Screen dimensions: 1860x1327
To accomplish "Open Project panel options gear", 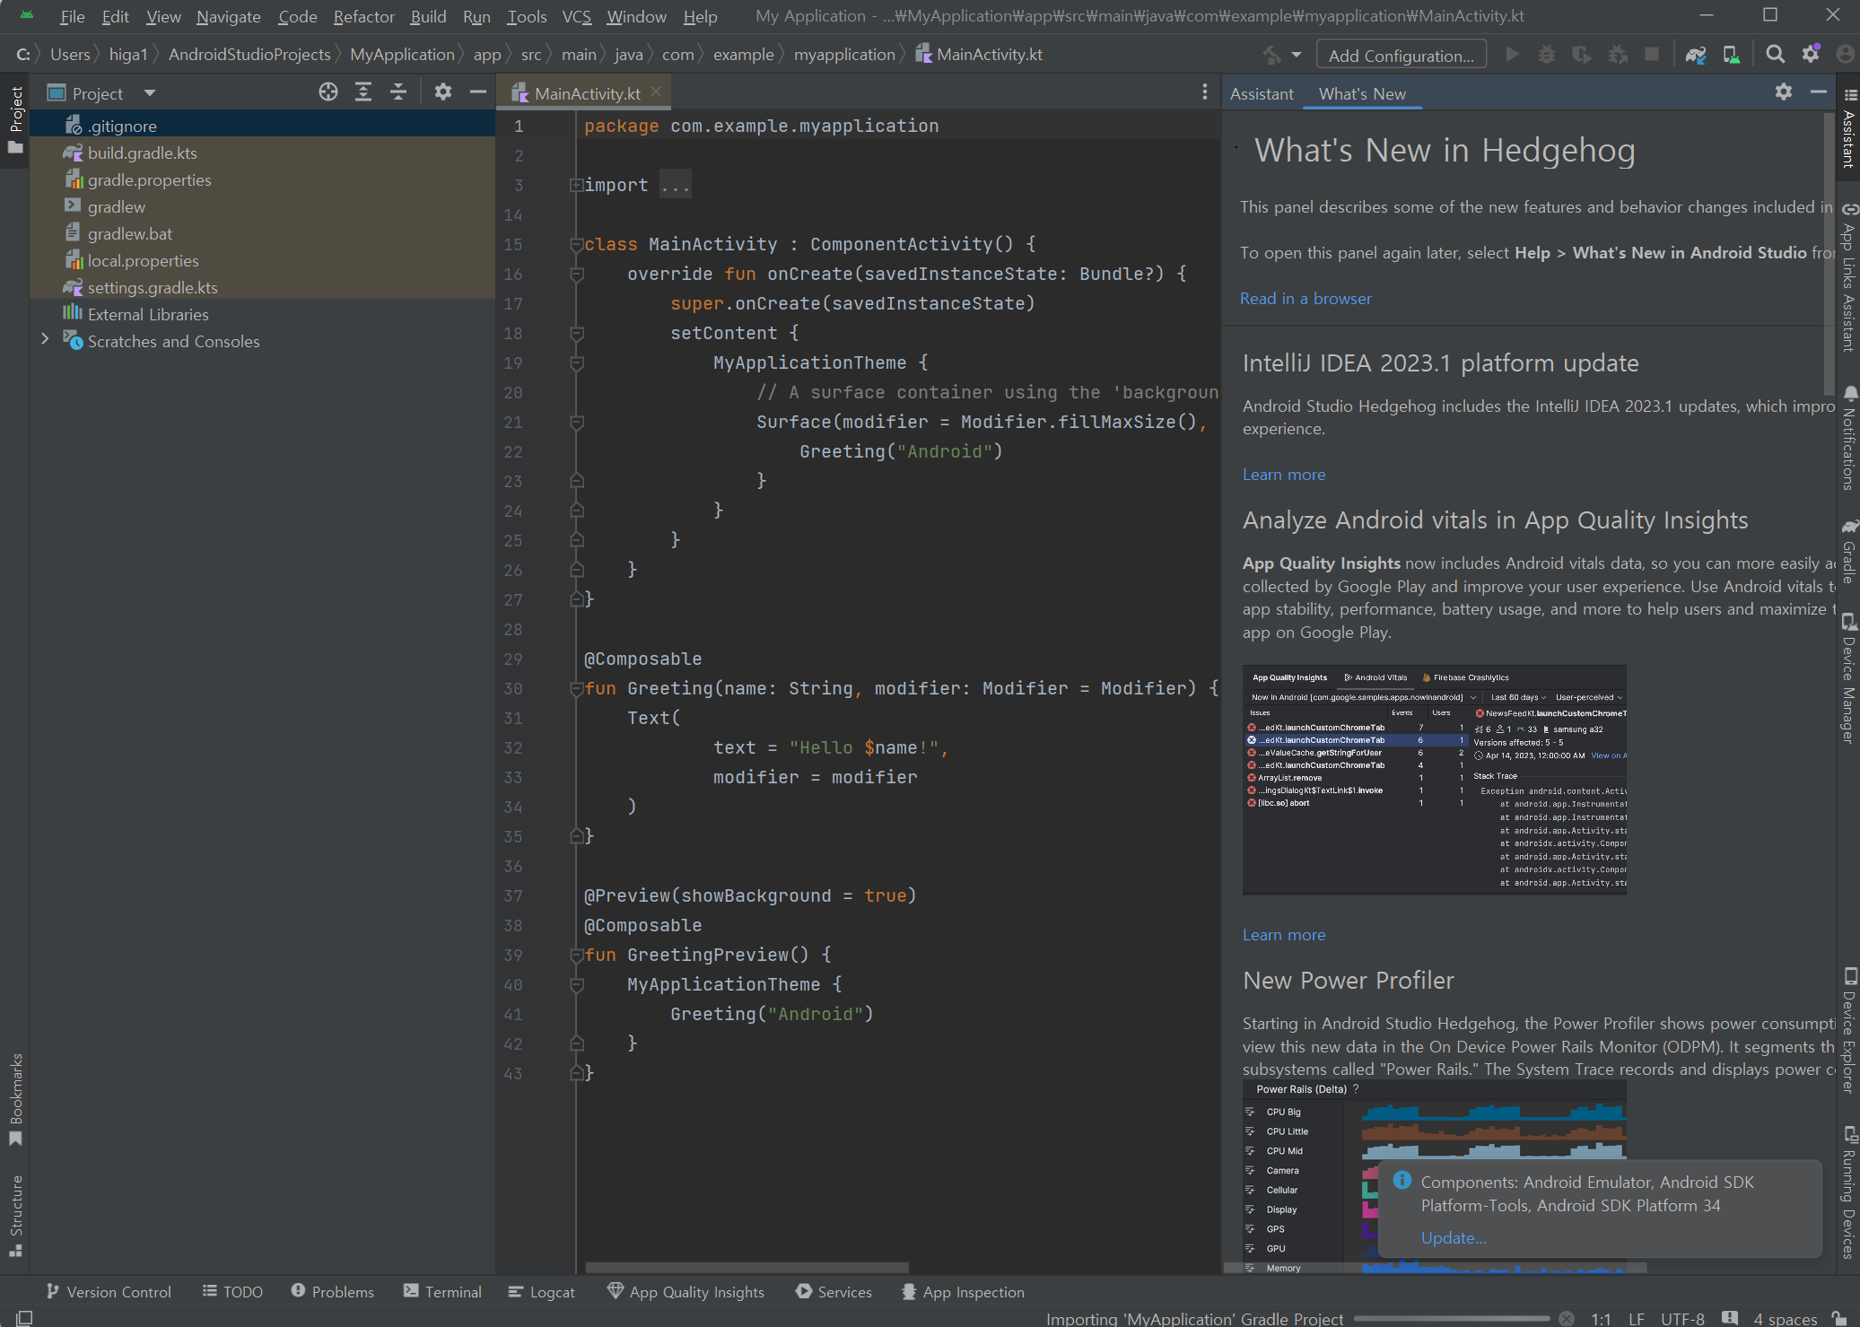I will point(443,92).
